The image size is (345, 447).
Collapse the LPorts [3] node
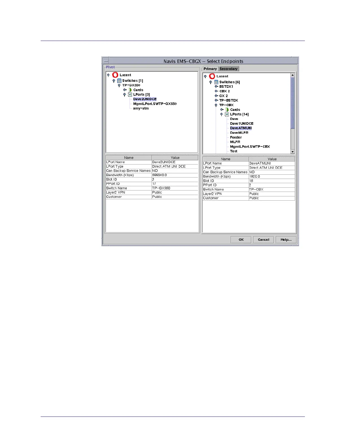coord(125,95)
